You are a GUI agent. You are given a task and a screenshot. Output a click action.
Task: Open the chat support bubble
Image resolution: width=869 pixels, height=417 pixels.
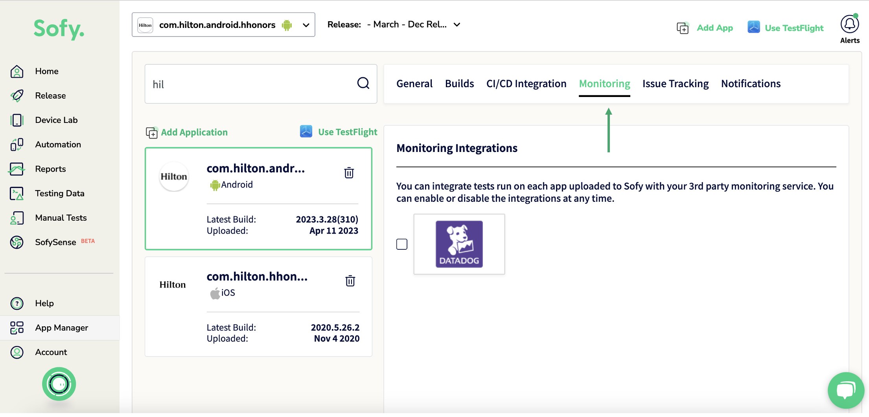[846, 390]
